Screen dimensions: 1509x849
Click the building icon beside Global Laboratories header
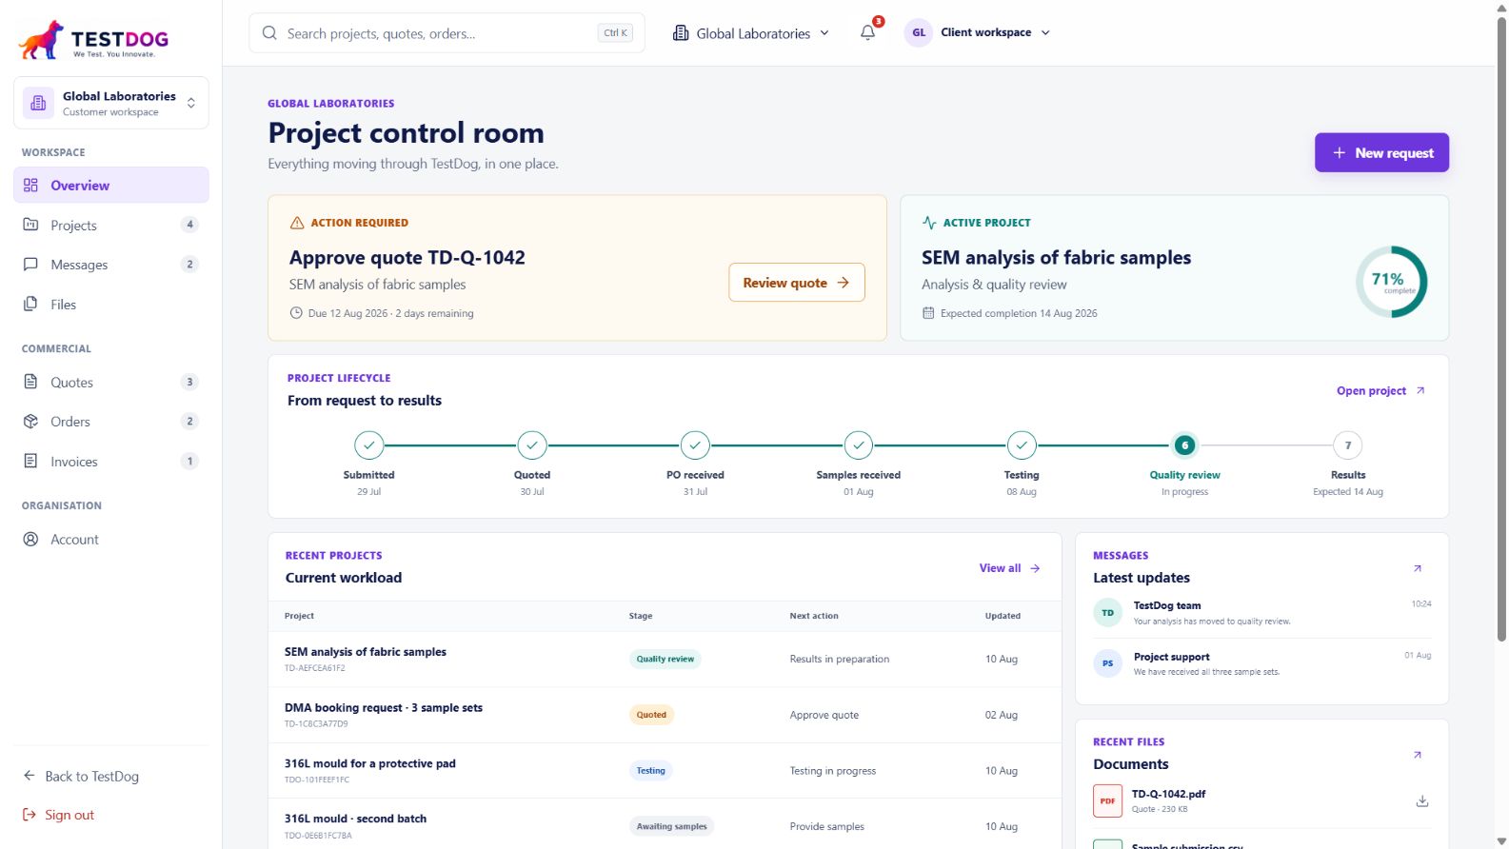pyautogui.click(x=681, y=33)
